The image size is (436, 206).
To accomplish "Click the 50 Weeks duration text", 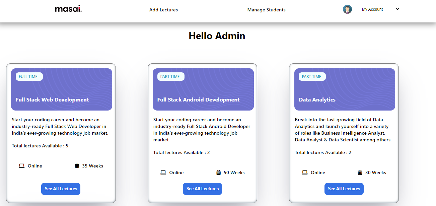I will [x=234, y=173].
